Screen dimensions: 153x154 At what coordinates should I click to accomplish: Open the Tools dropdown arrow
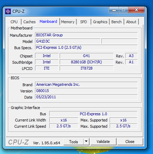coord(86,142)
